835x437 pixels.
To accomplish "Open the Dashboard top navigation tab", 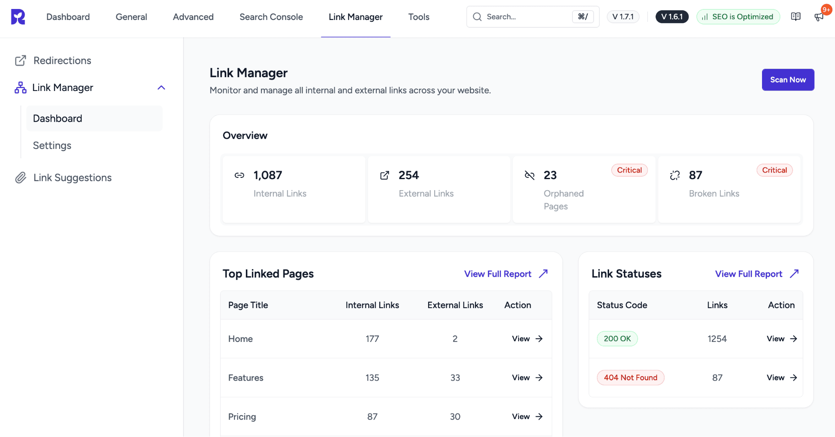I will pos(68,17).
